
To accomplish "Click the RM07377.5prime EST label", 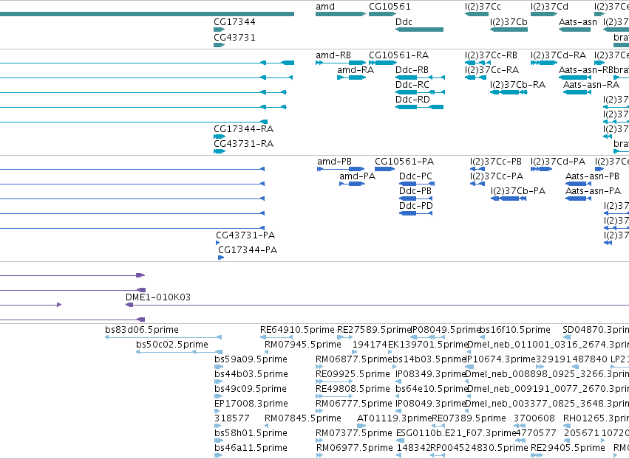I will [x=354, y=433].
